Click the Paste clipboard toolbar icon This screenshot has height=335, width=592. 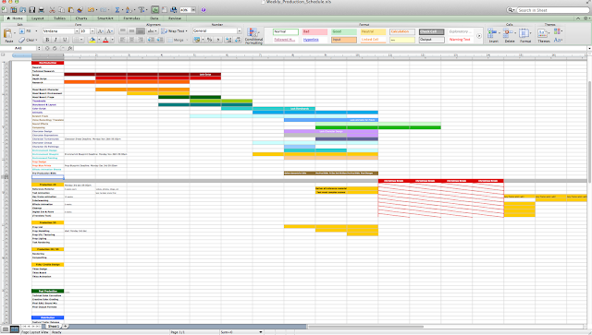70,10
